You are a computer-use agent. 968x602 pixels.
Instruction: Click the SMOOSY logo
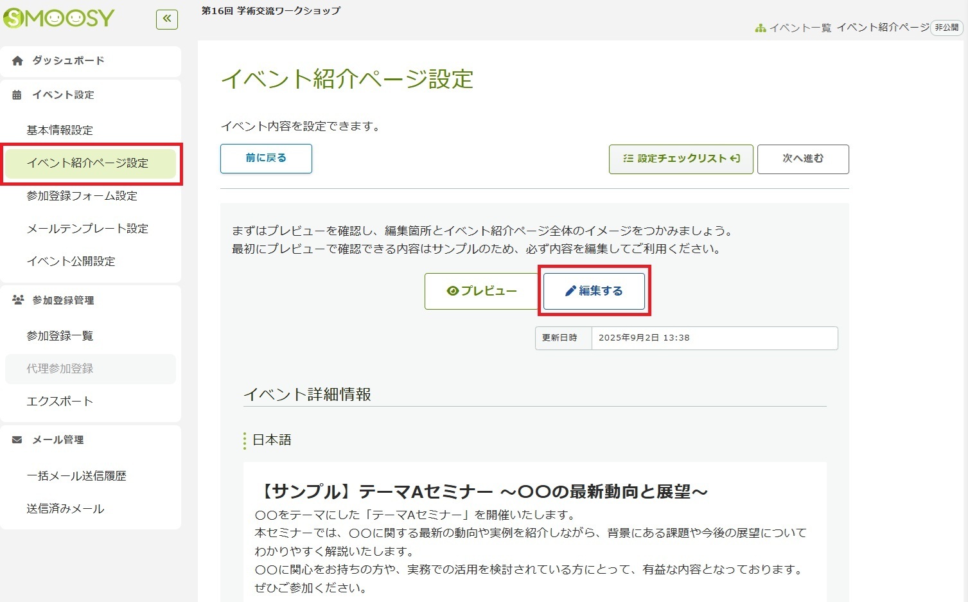tap(59, 18)
